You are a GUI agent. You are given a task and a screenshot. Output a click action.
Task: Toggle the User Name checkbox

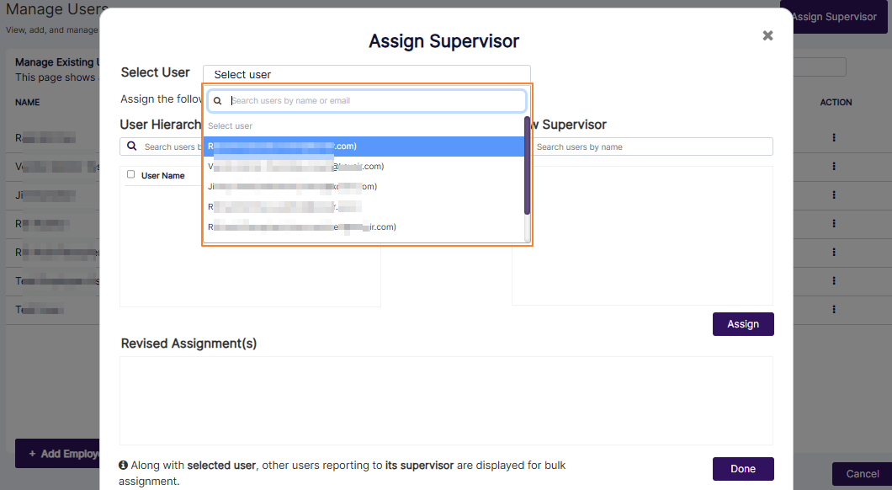tap(129, 174)
